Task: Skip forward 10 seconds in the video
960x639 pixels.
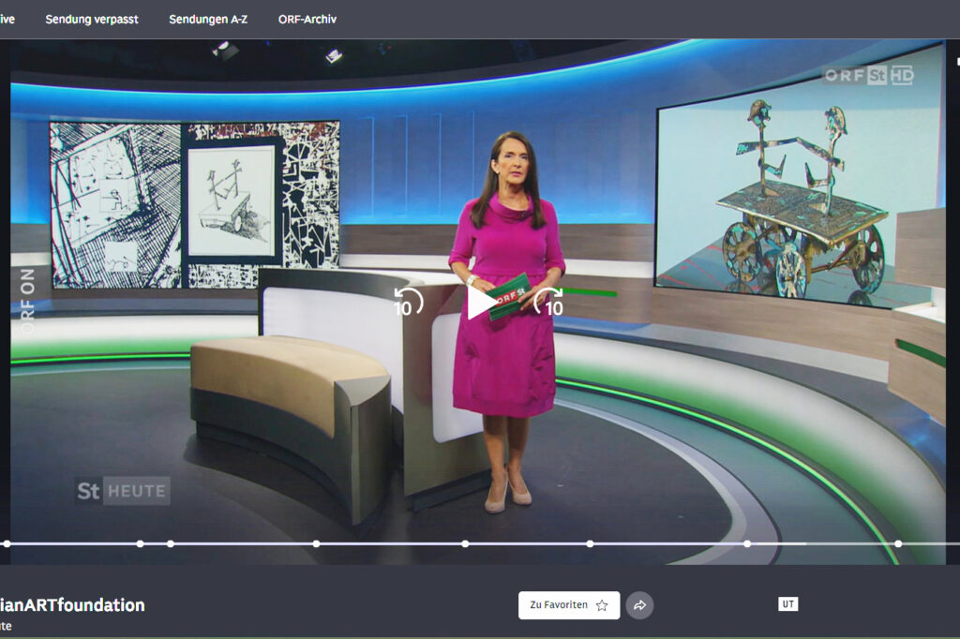Action: click(548, 303)
